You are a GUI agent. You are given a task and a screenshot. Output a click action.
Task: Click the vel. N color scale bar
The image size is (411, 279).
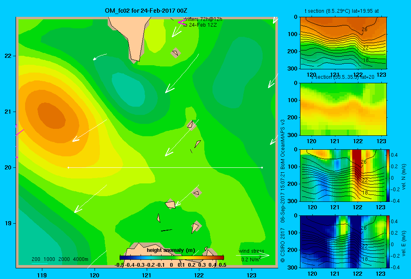[388, 175]
